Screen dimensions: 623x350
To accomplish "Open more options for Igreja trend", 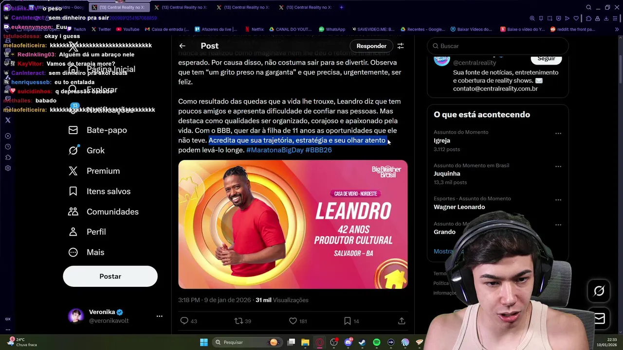I will 558,133.
